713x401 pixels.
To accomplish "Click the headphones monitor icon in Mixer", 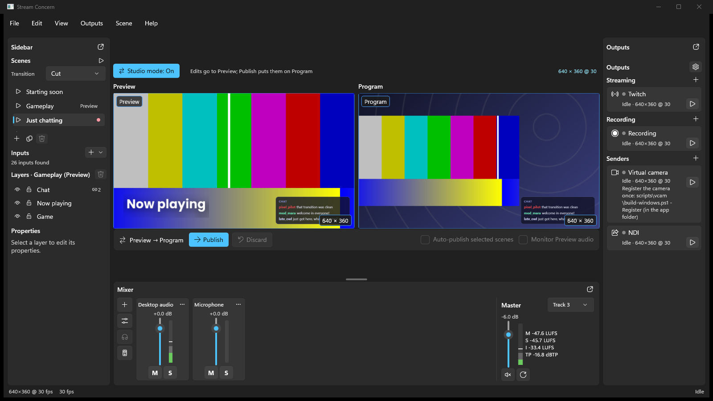I will [125, 337].
